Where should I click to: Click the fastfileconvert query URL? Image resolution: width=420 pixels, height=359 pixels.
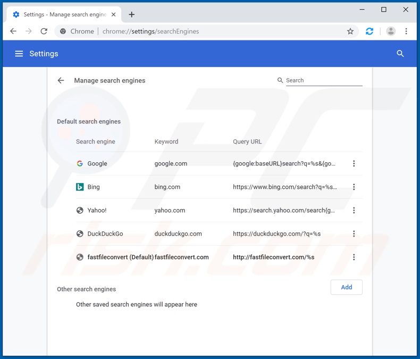pyautogui.click(x=273, y=257)
